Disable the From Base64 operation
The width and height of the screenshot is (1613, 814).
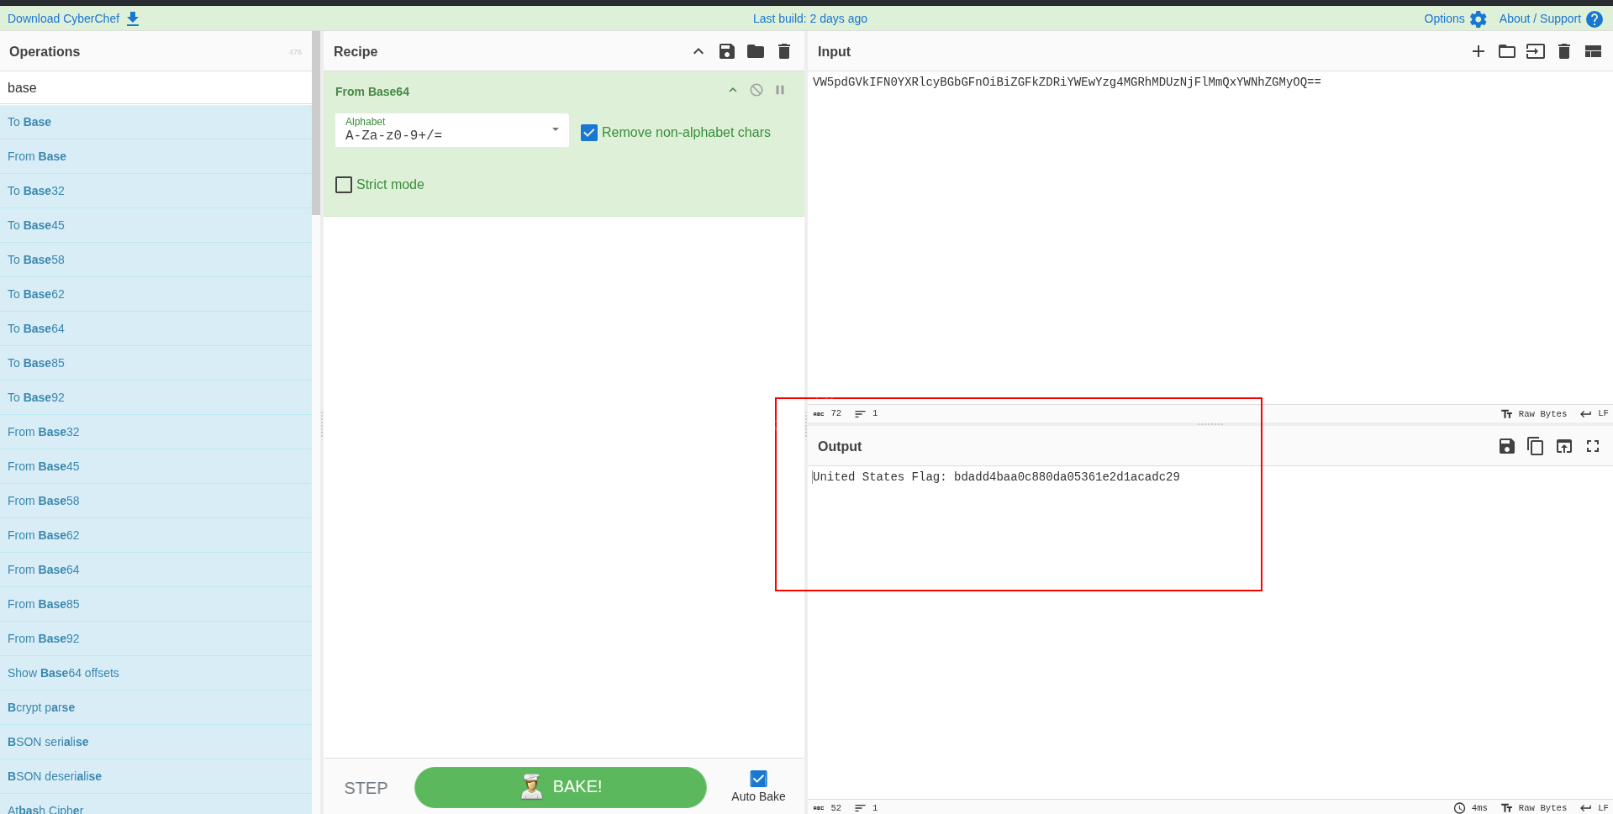tap(756, 90)
